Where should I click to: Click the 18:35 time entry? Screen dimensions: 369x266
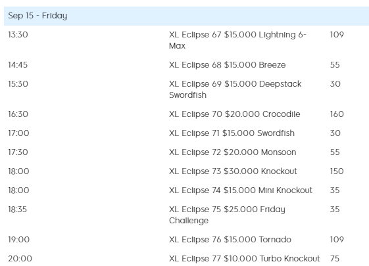[17, 210]
